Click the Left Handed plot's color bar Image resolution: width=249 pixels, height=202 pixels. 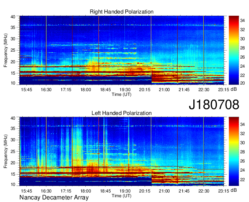[234, 151]
